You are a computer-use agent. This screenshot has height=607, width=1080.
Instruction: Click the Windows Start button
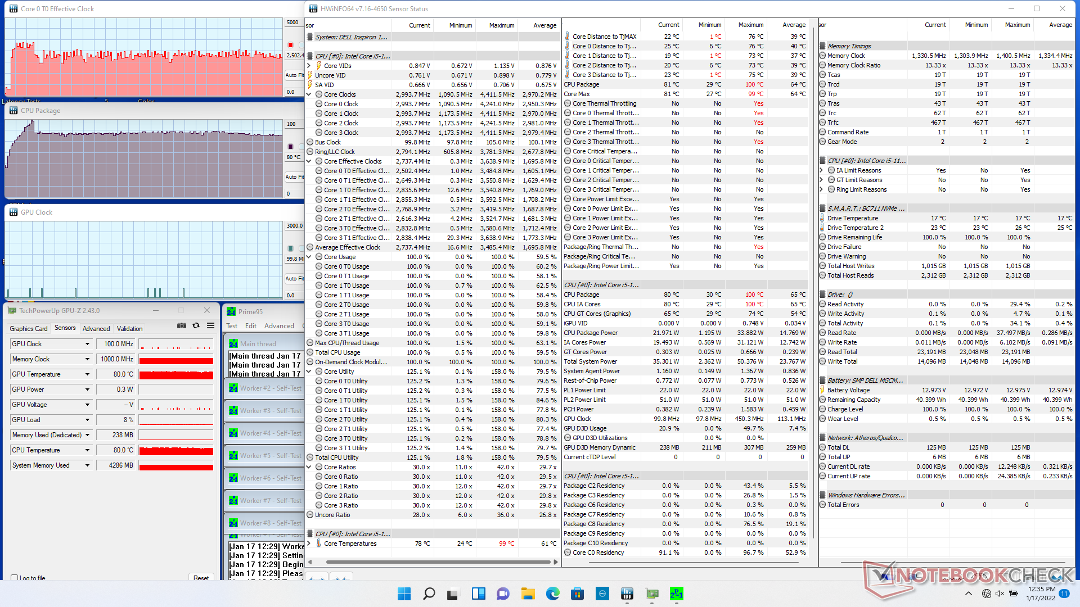[x=404, y=594]
